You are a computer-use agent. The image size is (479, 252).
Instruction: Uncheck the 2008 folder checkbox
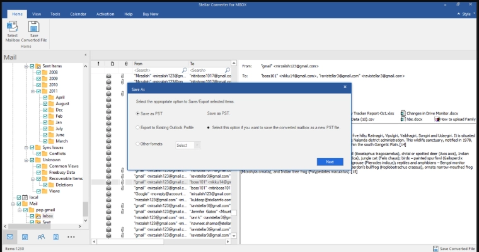pos(38,72)
